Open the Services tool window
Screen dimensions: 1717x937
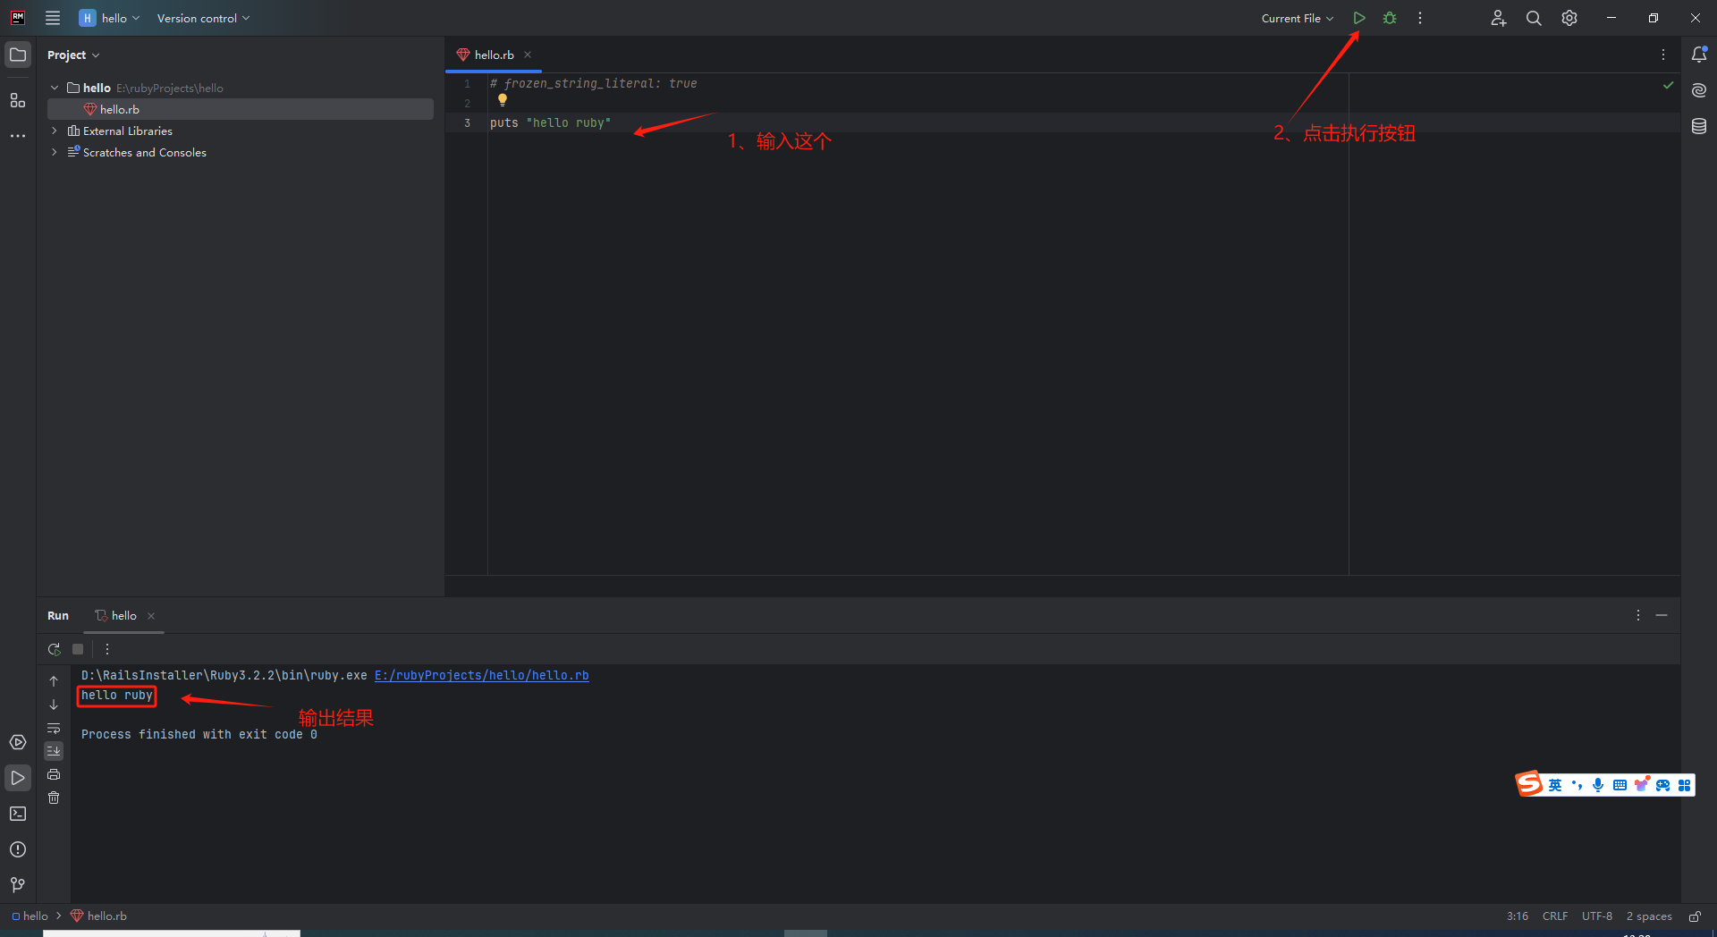18,742
